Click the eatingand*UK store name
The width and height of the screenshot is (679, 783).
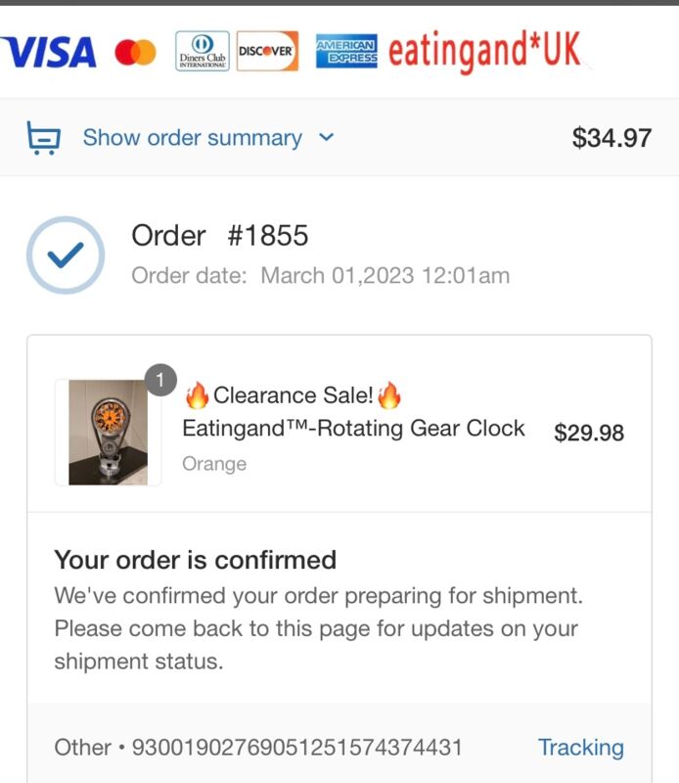coord(484,51)
